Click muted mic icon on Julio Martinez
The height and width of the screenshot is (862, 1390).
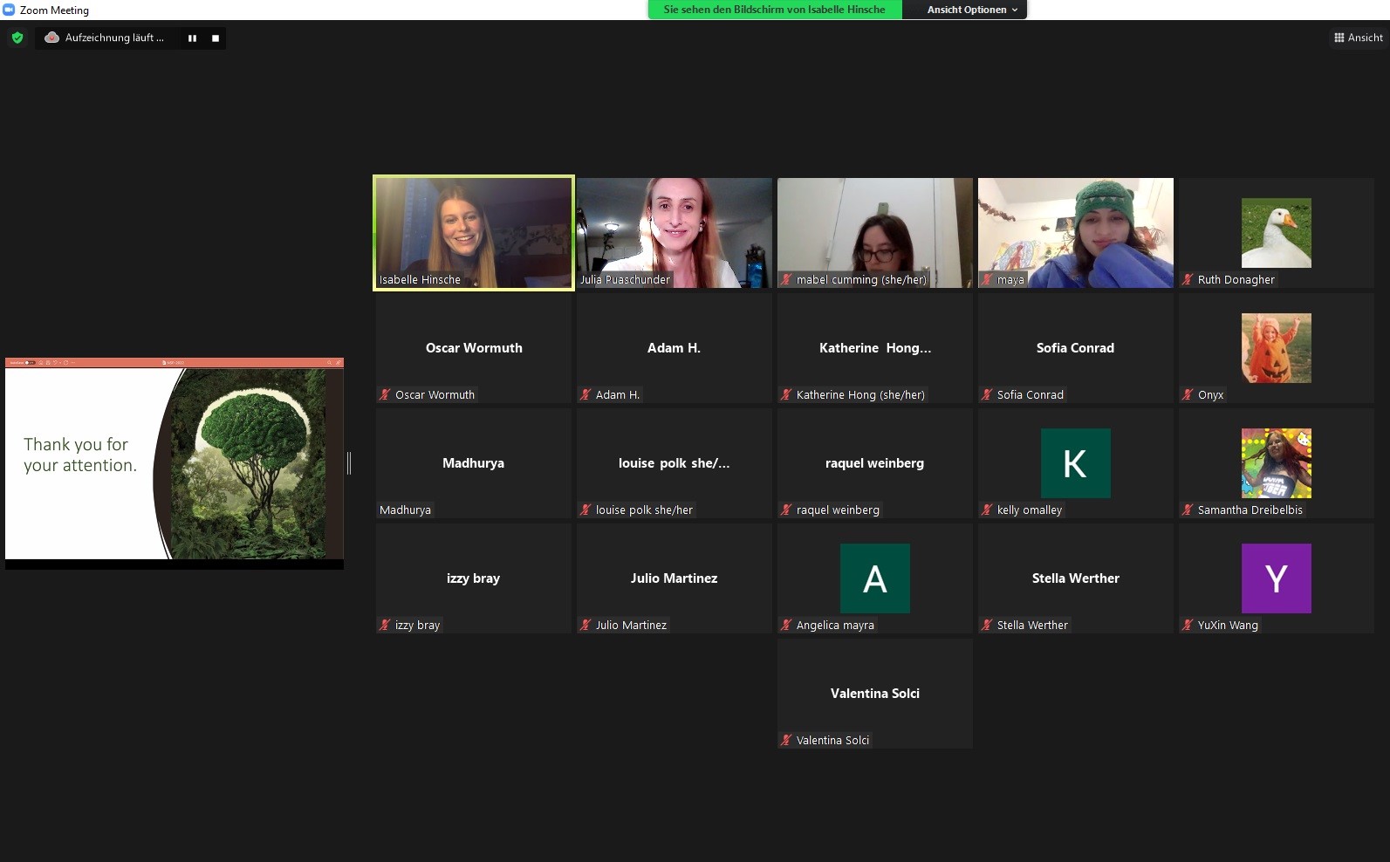[585, 625]
